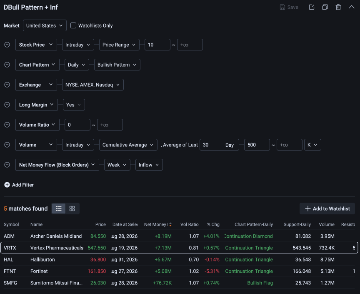Remove the Stock Price filter row

pyautogui.click(x=7, y=45)
